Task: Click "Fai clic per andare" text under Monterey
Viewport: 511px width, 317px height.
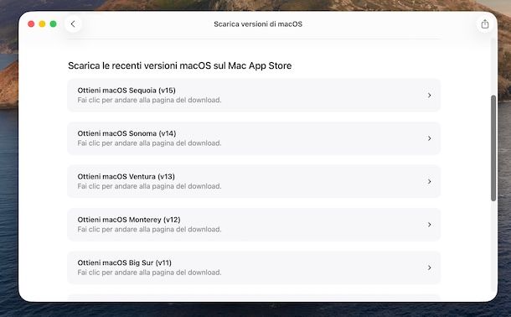Action: (x=107, y=229)
